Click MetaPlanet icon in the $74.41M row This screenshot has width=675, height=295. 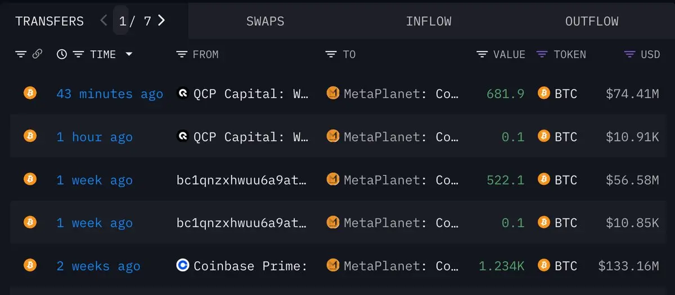tap(333, 93)
